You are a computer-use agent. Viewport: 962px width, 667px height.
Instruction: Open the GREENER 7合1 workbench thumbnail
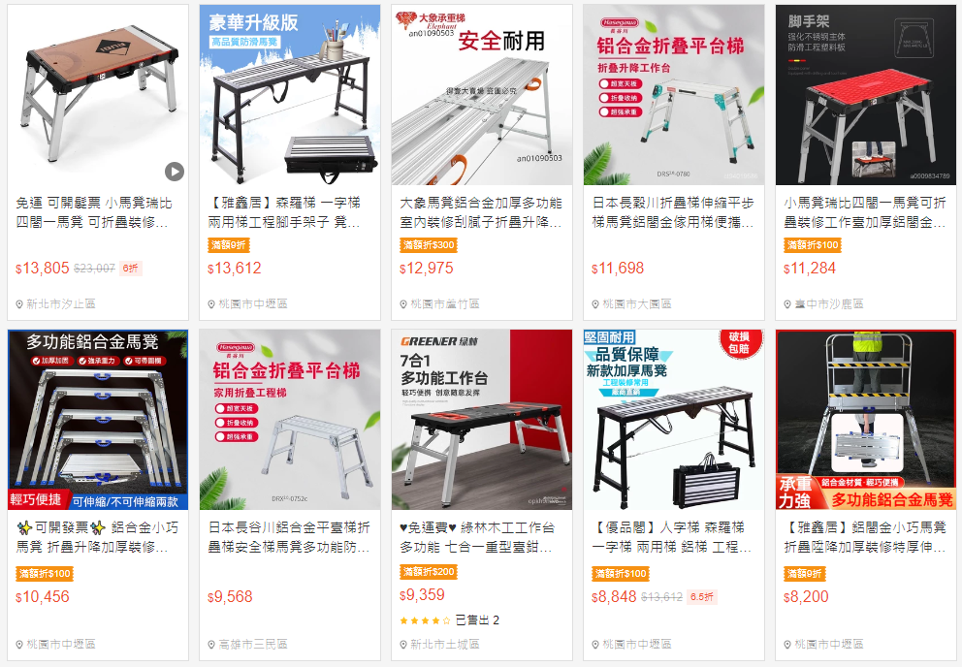(482, 420)
